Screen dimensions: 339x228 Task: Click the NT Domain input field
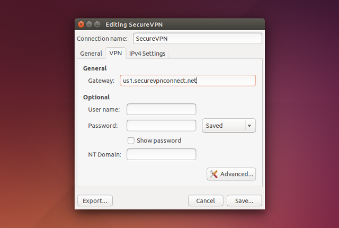[x=161, y=154]
